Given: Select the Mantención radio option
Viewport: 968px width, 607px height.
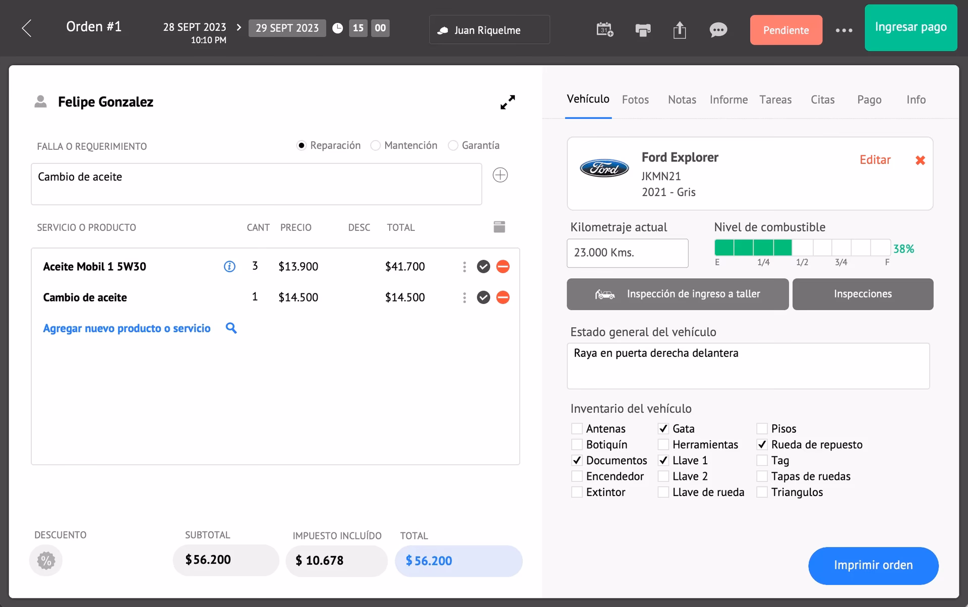Looking at the screenshot, I should (x=376, y=146).
